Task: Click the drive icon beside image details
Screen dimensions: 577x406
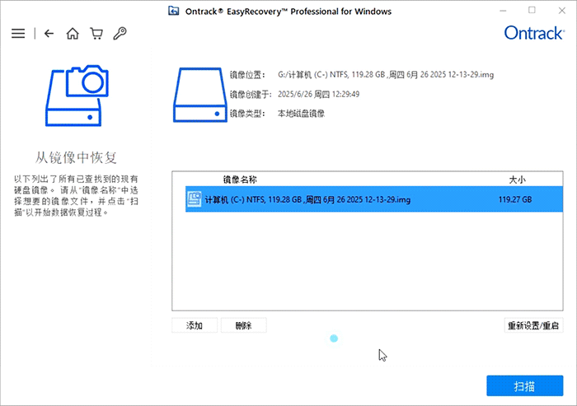Action: point(199,95)
